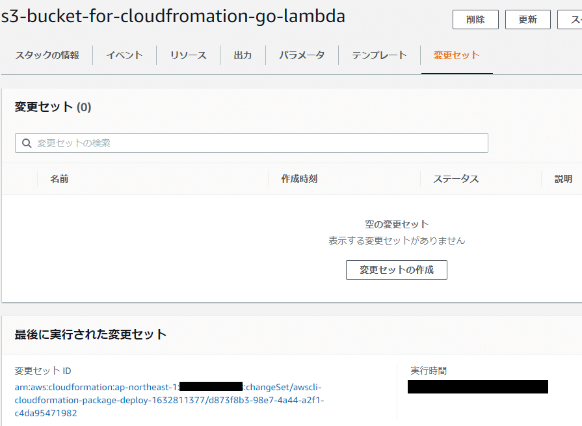Viewport: 582px width, 426px height.
Task: View the テンプレート tab
Action: pyautogui.click(x=377, y=55)
